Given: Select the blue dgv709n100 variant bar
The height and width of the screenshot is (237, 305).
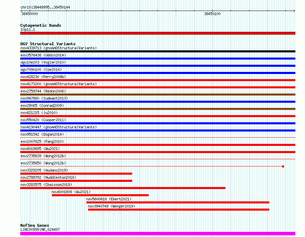Looking at the screenshot, I should click(158, 73).
